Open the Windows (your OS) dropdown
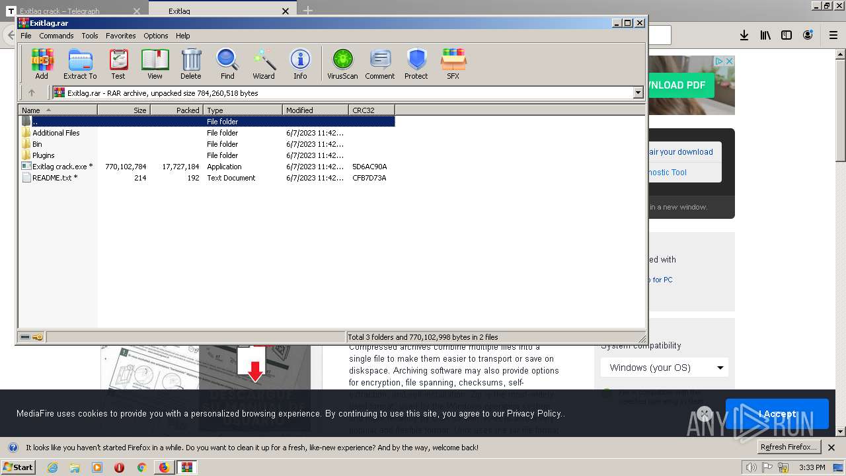 (x=664, y=368)
